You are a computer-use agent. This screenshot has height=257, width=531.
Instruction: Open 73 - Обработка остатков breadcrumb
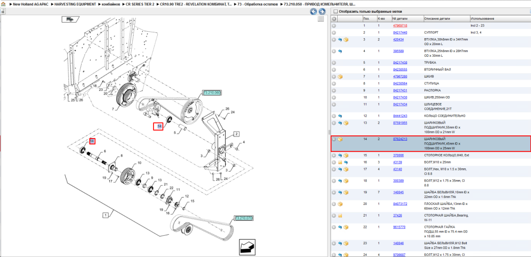[x=258, y=4]
